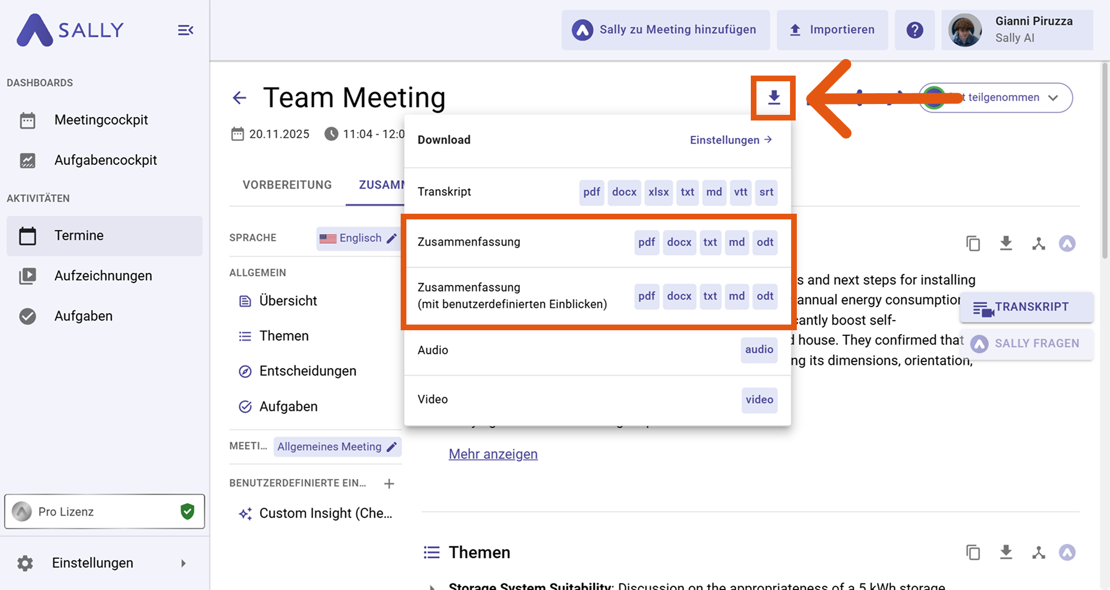Open Einstellungen link in Download panel

[730, 140]
